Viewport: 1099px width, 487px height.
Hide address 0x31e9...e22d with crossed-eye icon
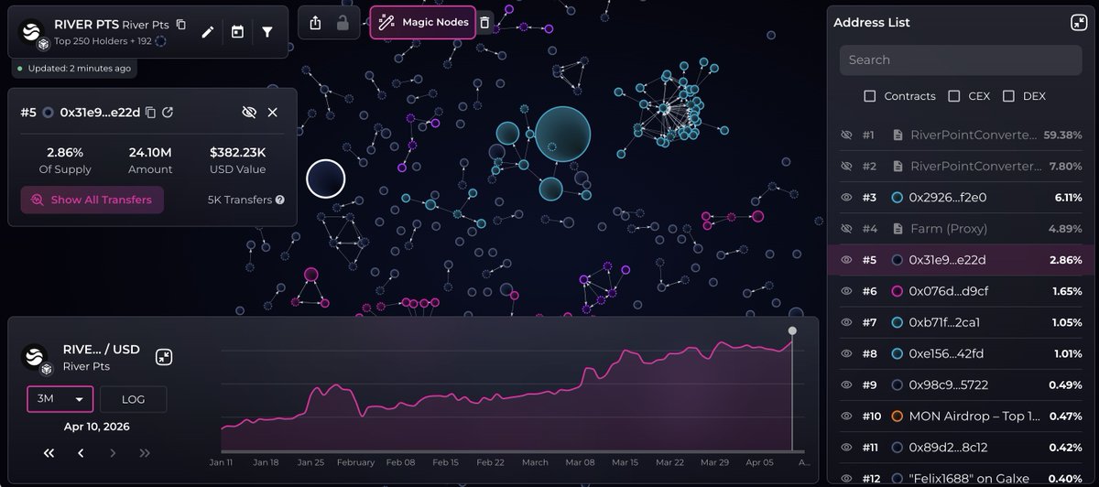(x=248, y=112)
